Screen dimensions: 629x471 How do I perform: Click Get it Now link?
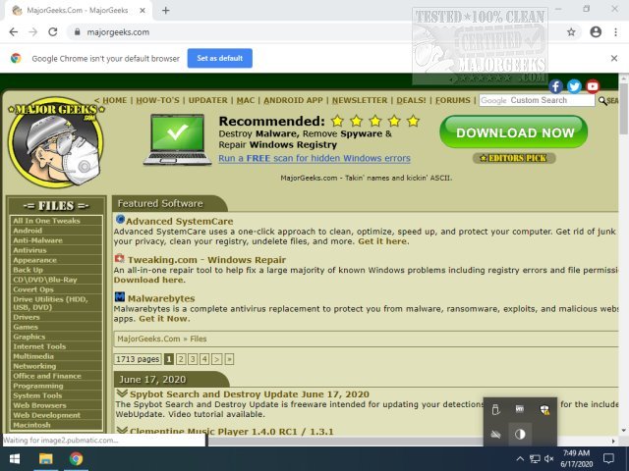163,319
